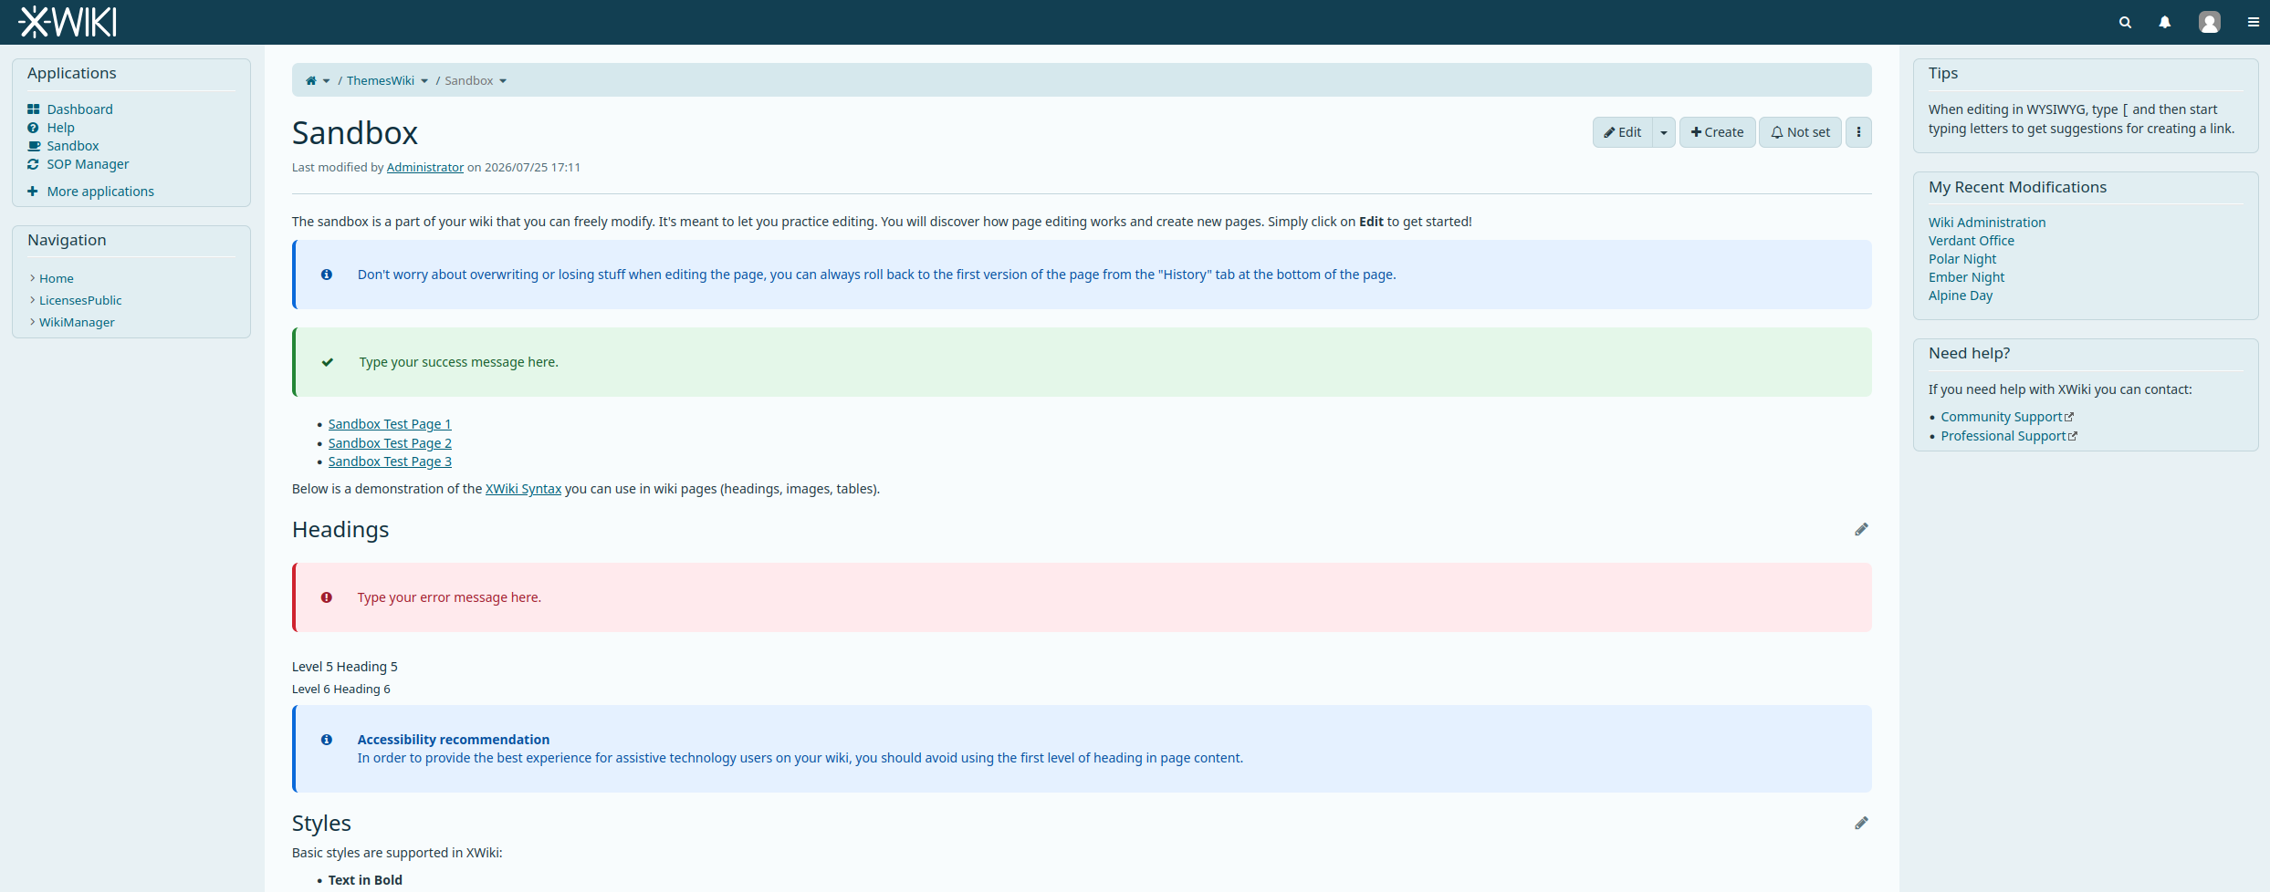Screen dimensions: 2270x892
Task: Expand the ThemesWiki breadcrumb dropdown
Action: pyautogui.click(x=424, y=81)
